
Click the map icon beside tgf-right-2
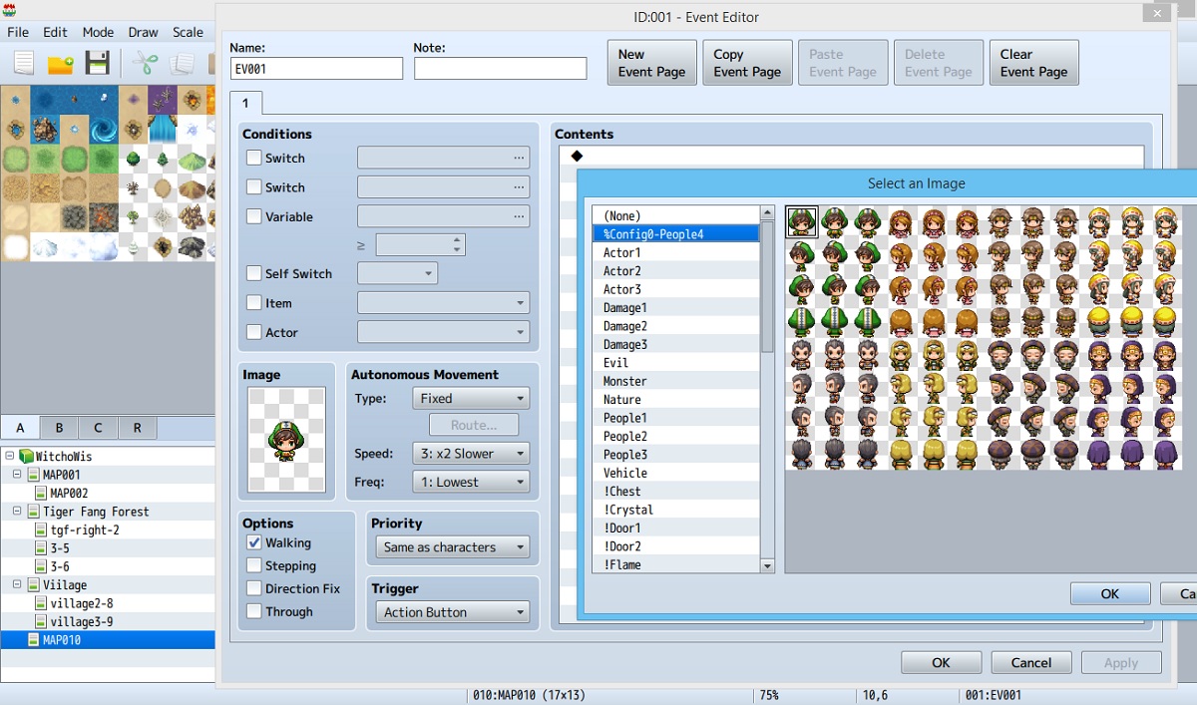click(x=41, y=529)
